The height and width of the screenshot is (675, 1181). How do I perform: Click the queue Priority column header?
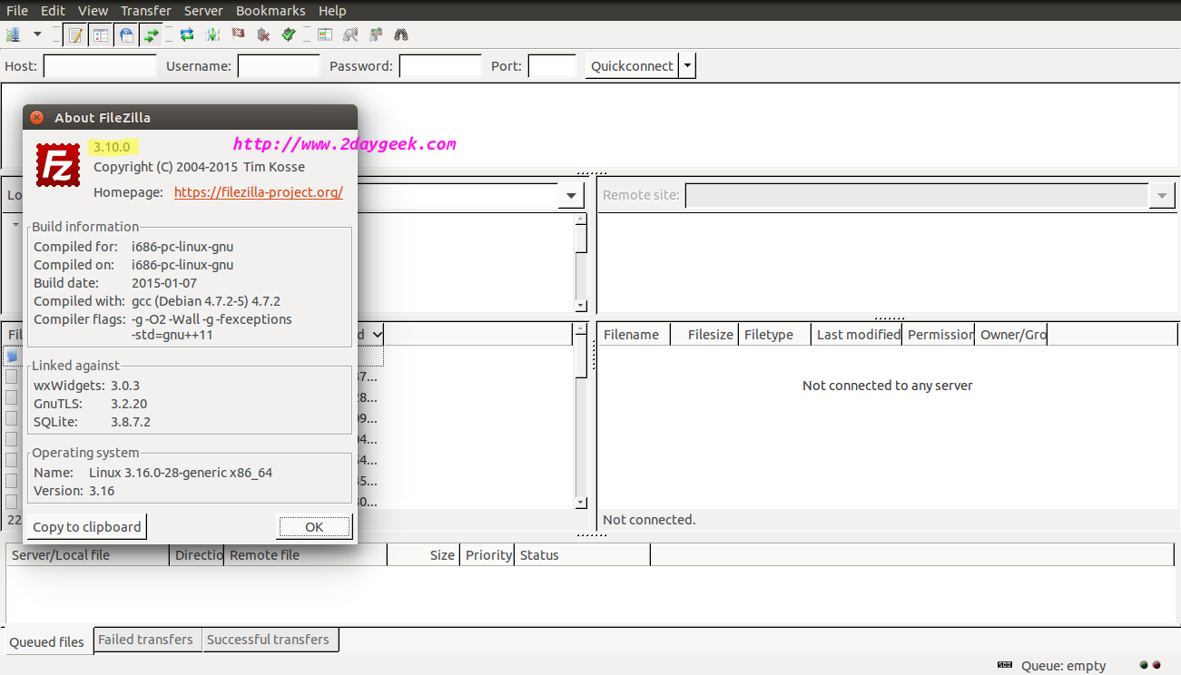pos(487,555)
